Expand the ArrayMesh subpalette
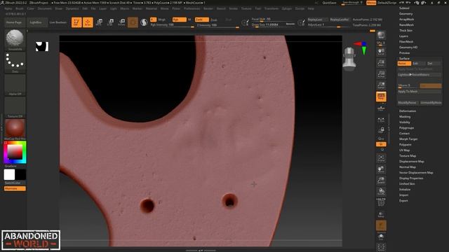Image resolution: width=449 pixels, height=252 pixels. (406, 19)
